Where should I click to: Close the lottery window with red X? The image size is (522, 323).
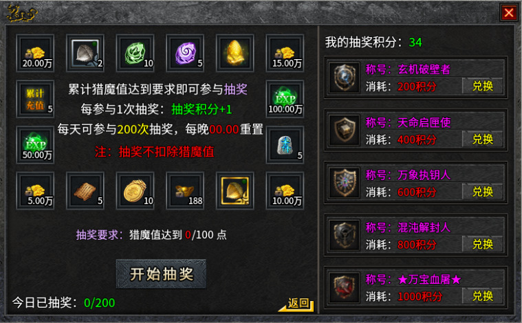tap(509, 12)
